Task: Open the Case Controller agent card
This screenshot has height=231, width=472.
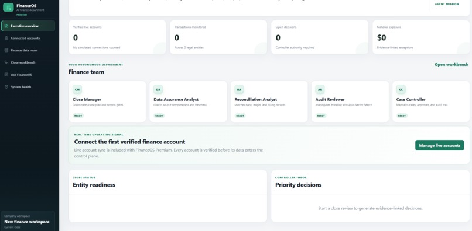Action: point(431,101)
